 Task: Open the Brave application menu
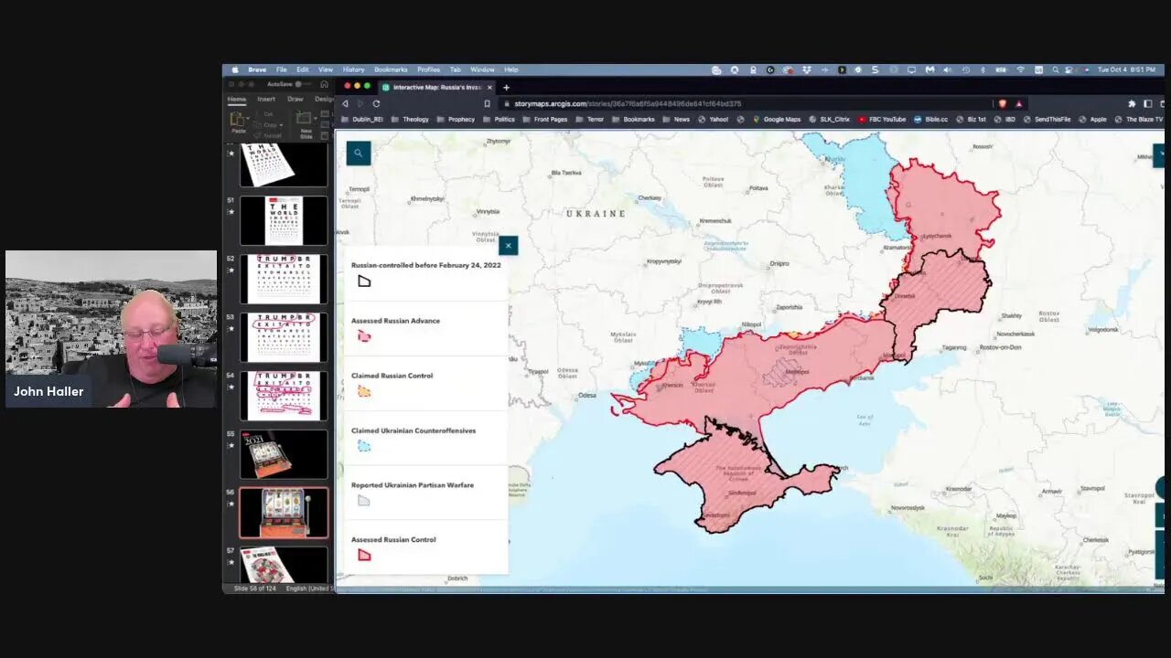click(257, 69)
